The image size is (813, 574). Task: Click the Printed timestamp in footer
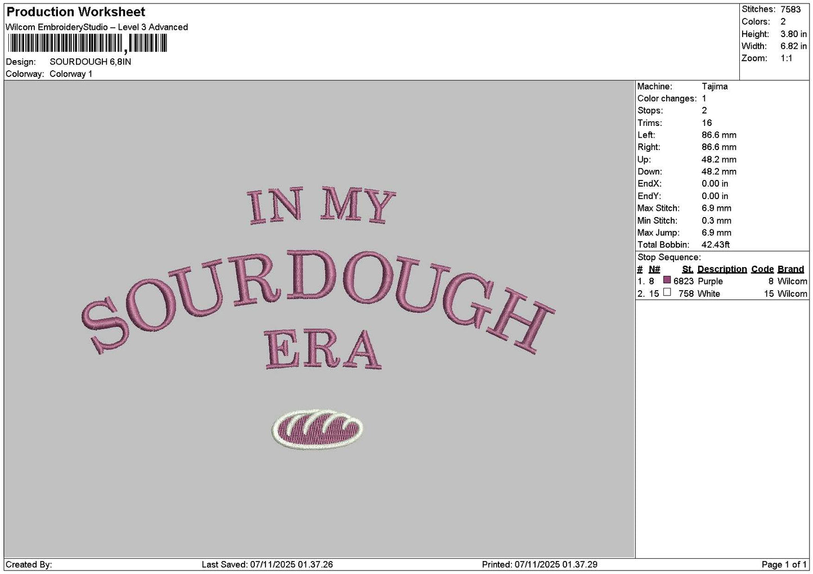coord(540,564)
